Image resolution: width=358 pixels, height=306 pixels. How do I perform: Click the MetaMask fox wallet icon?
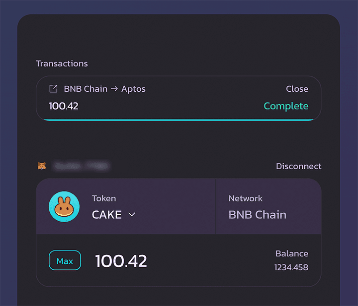42,166
